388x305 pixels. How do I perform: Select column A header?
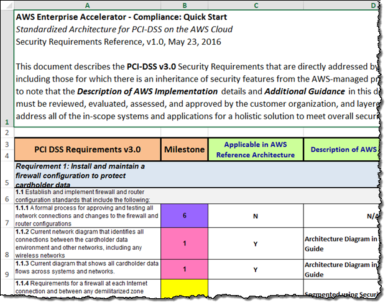click(87, 6)
